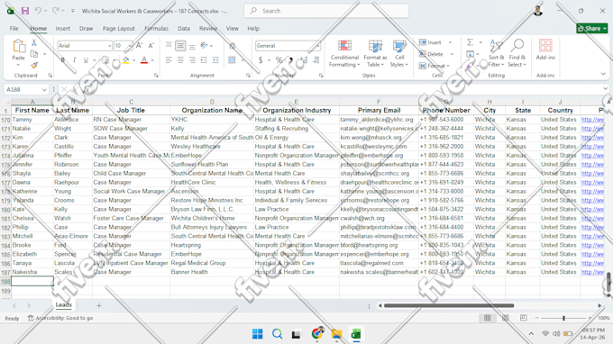Click in the Search box
613x344 pixels.
click(326, 11)
